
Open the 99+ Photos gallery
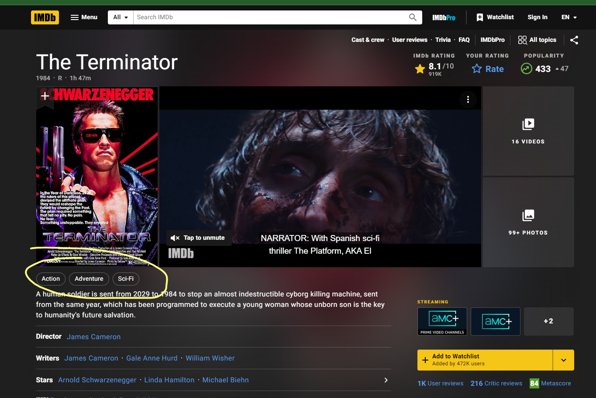(x=528, y=222)
